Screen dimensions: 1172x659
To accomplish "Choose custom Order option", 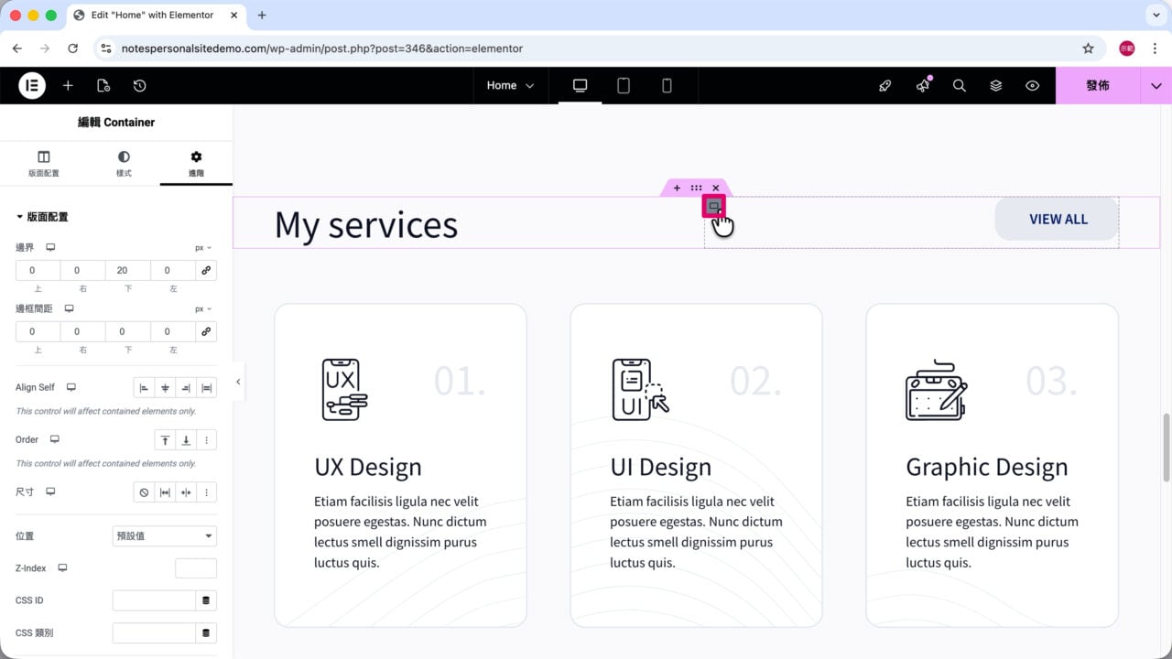I will click(207, 440).
